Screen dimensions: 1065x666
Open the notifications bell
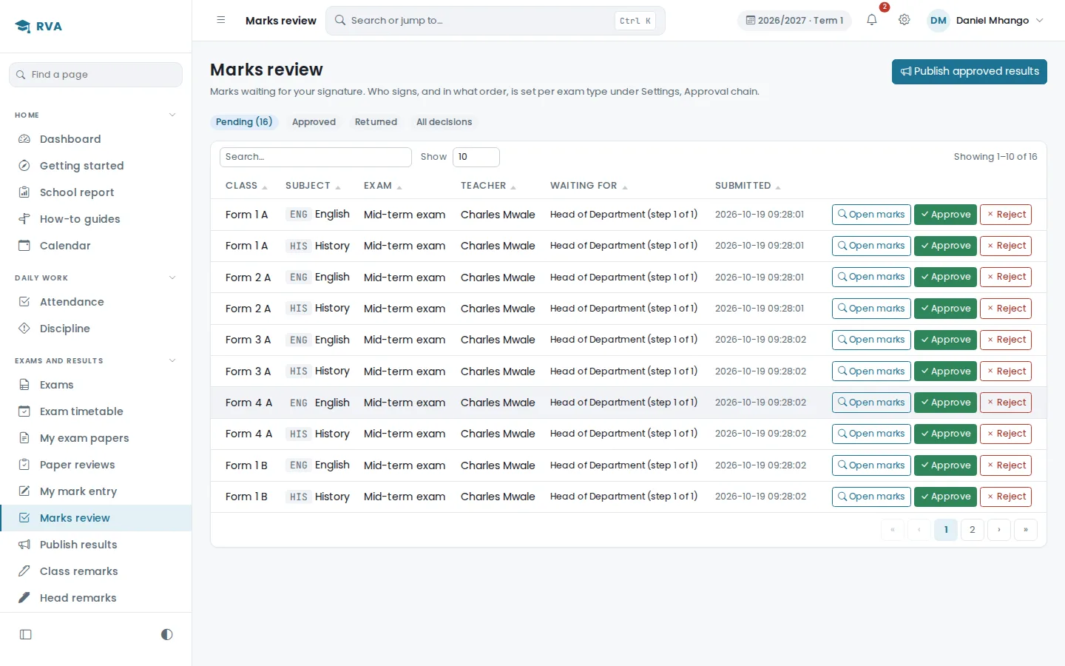[872, 20]
